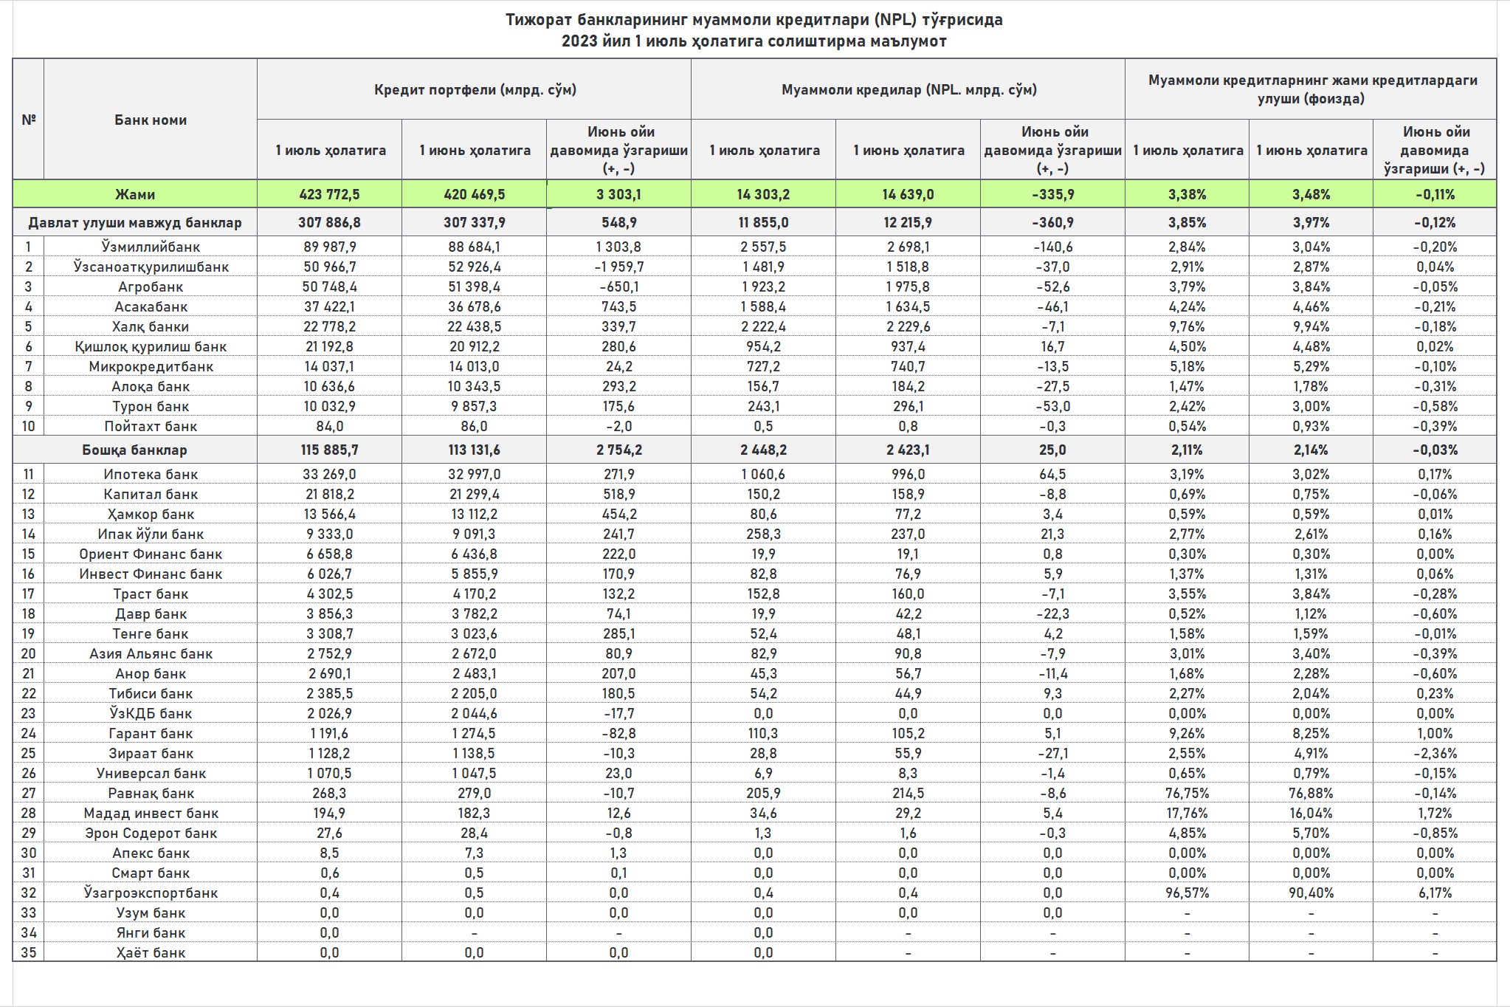
Task: Select Зираат банк change -2,36%
Action: [x=1435, y=753]
